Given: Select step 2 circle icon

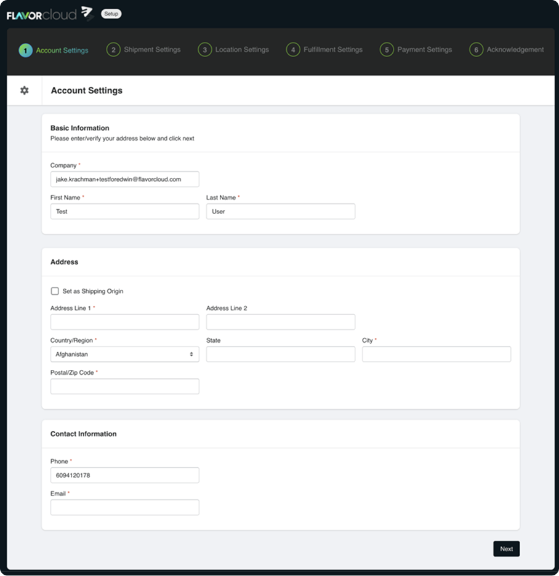Looking at the screenshot, I should click(113, 50).
